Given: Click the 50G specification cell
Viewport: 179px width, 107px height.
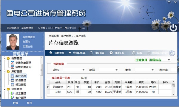Looking at the screenshot, I should tap(70, 92).
